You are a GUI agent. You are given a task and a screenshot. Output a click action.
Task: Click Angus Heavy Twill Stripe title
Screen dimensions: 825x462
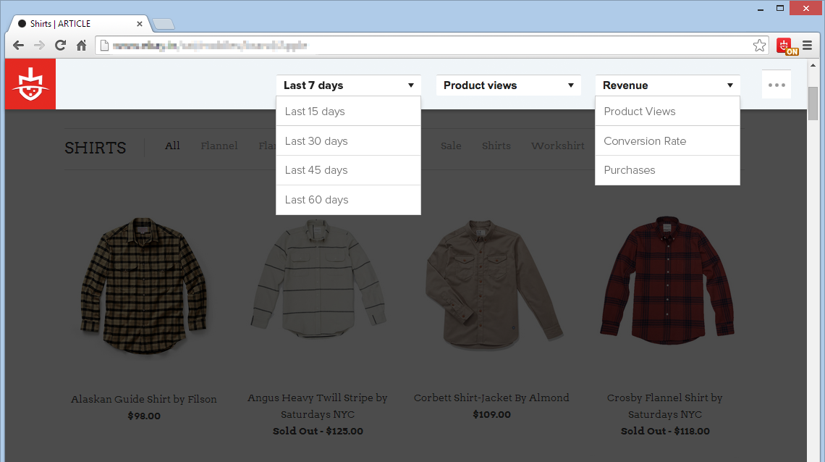click(x=317, y=406)
